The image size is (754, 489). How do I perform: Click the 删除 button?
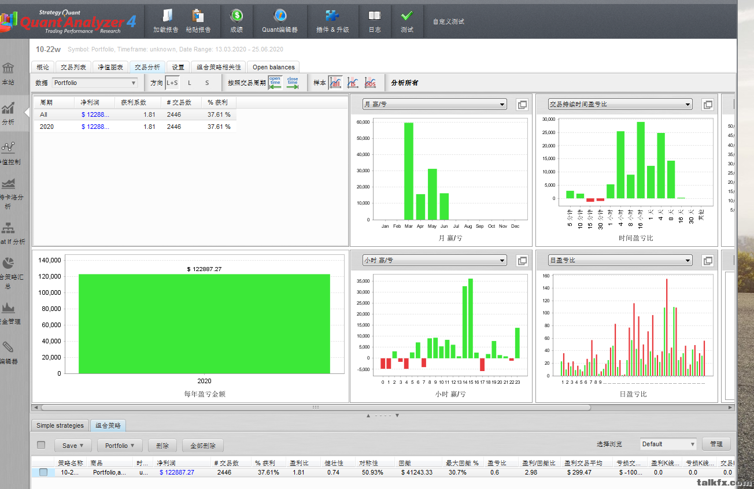[162, 446]
